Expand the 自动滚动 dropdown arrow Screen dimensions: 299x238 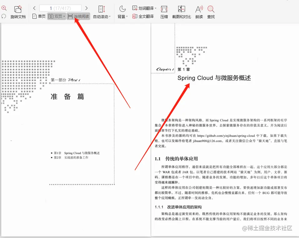click(x=110, y=17)
